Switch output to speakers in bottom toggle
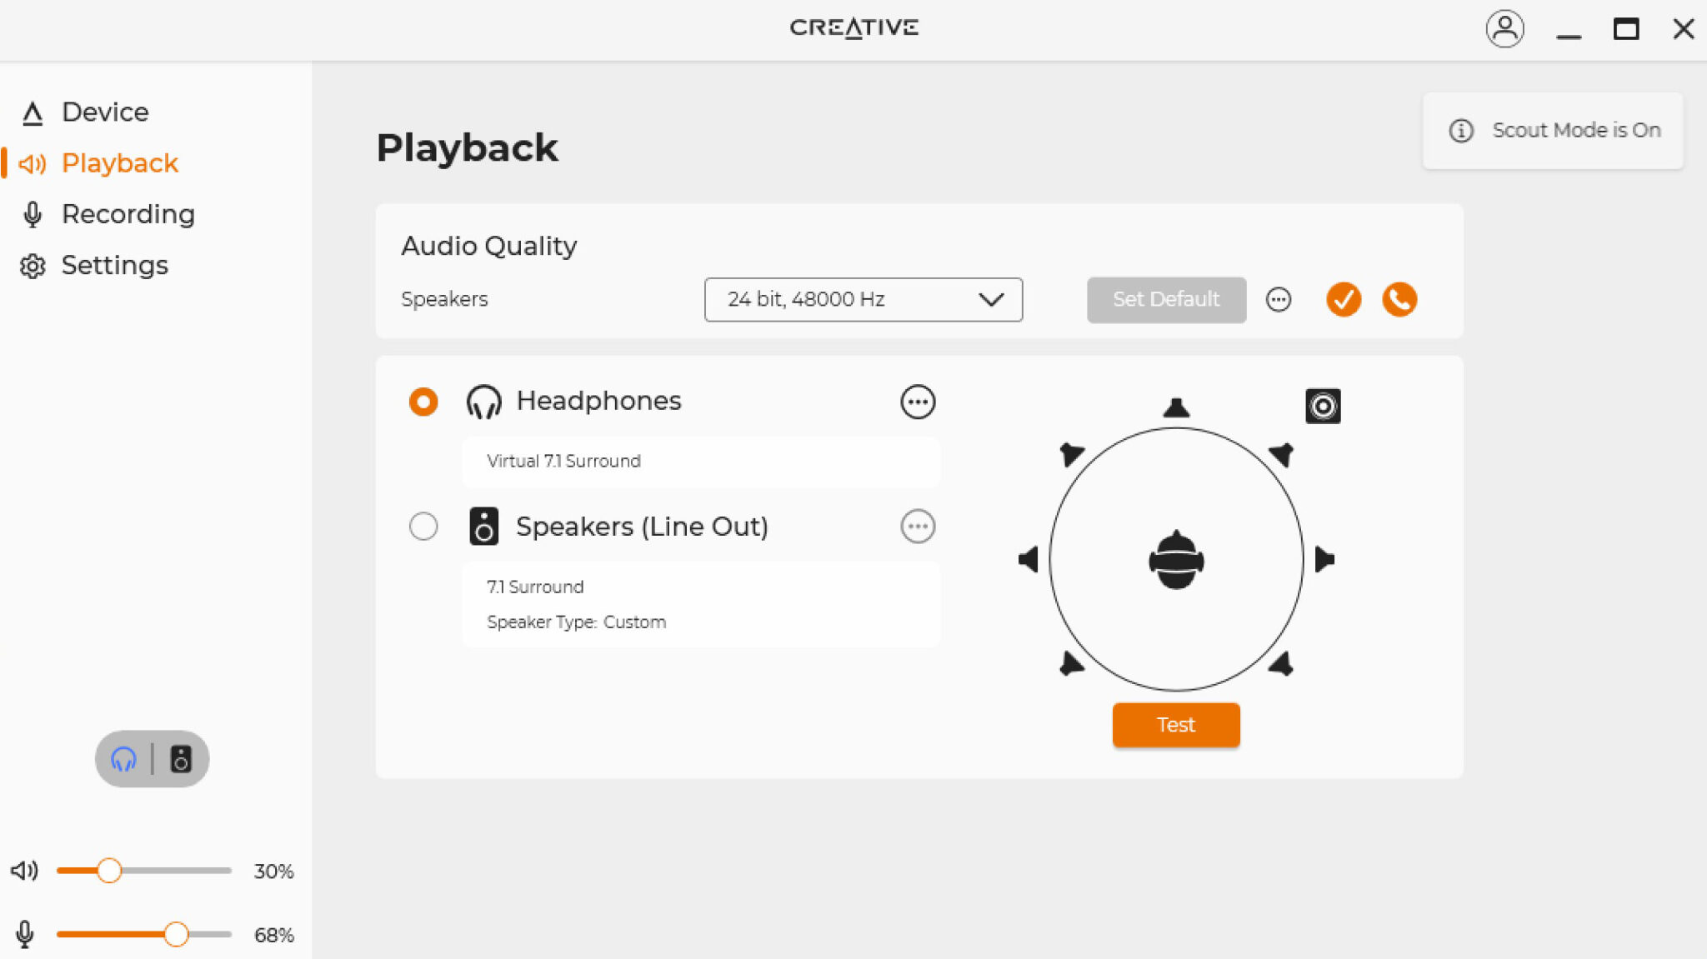Image resolution: width=1707 pixels, height=959 pixels. click(x=181, y=759)
